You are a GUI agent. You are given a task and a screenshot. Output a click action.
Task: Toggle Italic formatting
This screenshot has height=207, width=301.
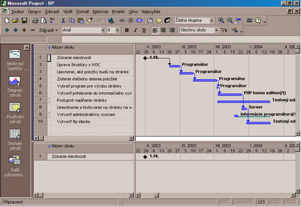pos(135,30)
